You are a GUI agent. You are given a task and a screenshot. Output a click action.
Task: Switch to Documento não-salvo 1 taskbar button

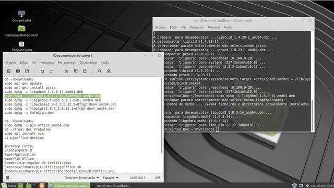click(x=68, y=186)
